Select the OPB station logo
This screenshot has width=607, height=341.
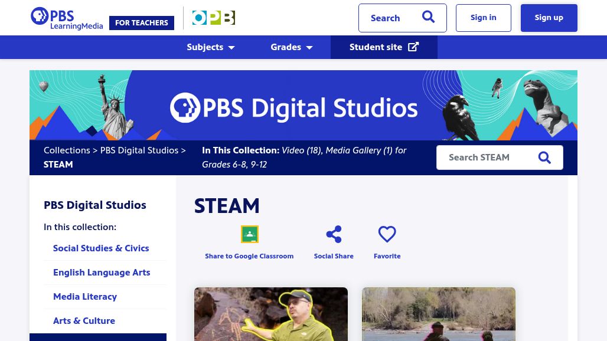[213, 18]
